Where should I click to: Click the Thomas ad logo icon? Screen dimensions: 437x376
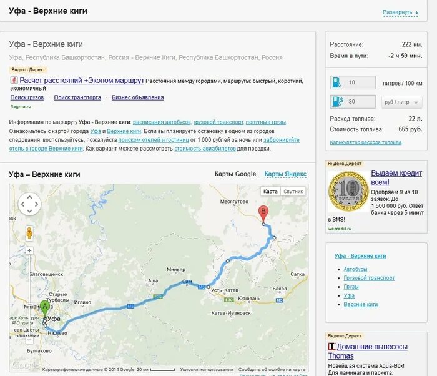[331, 346]
